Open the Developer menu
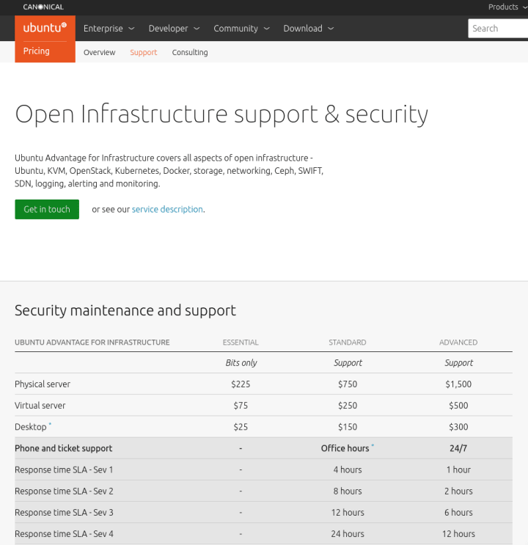The height and width of the screenshot is (545, 528). point(174,29)
